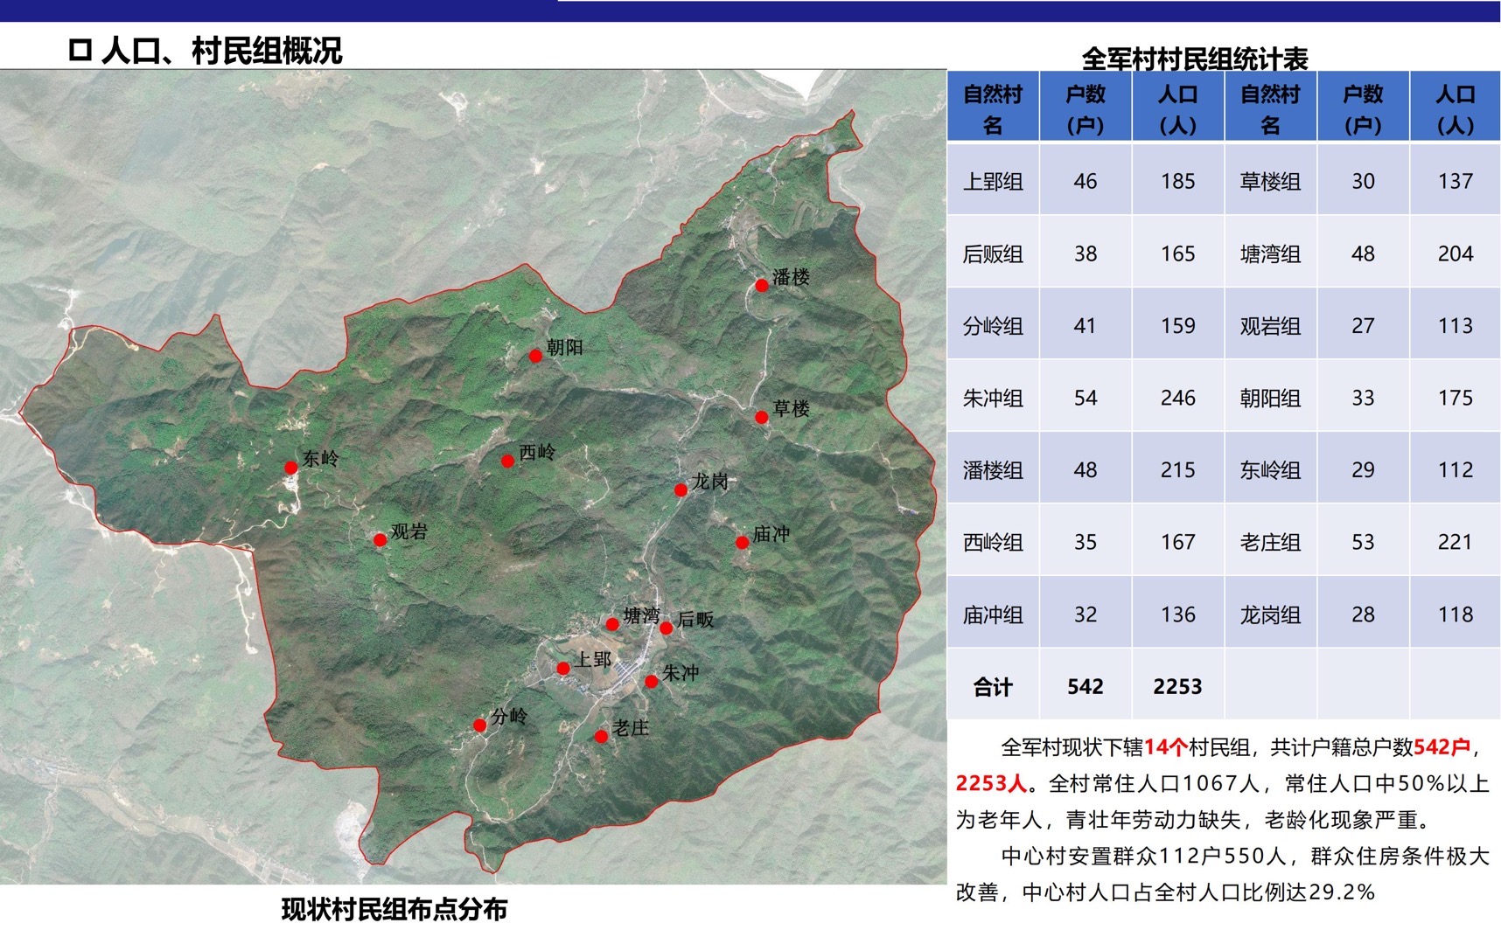Click the table title 全军村村民组统计表

(1194, 59)
